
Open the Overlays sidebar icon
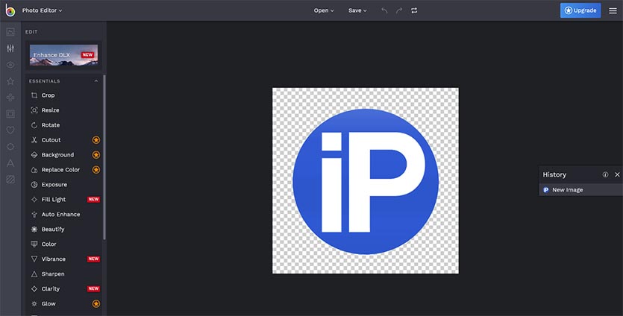(x=10, y=147)
